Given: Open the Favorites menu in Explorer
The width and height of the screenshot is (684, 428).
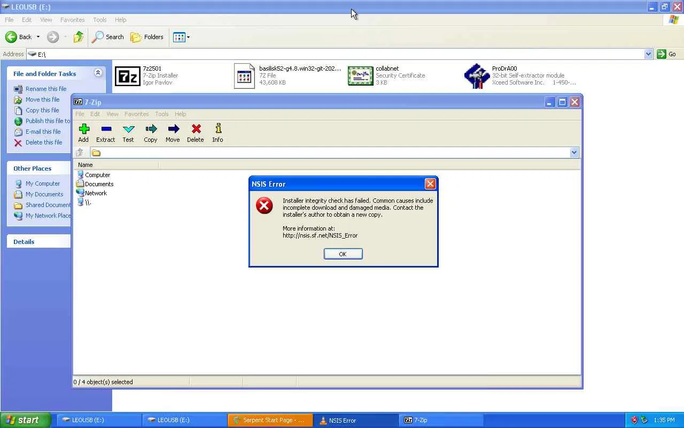Looking at the screenshot, I should [72, 20].
